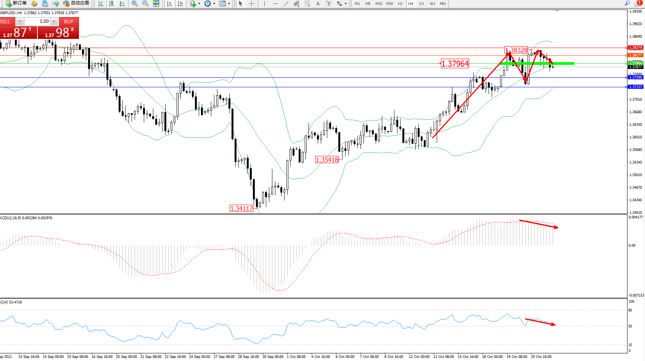Increase lot volume with up arrow
Viewport: 645px width, 361px height.
point(54,21)
